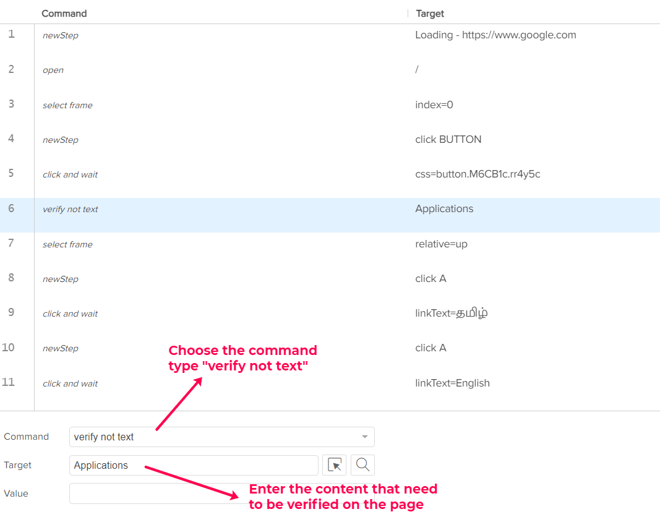Click the empty Value input field

click(x=155, y=494)
